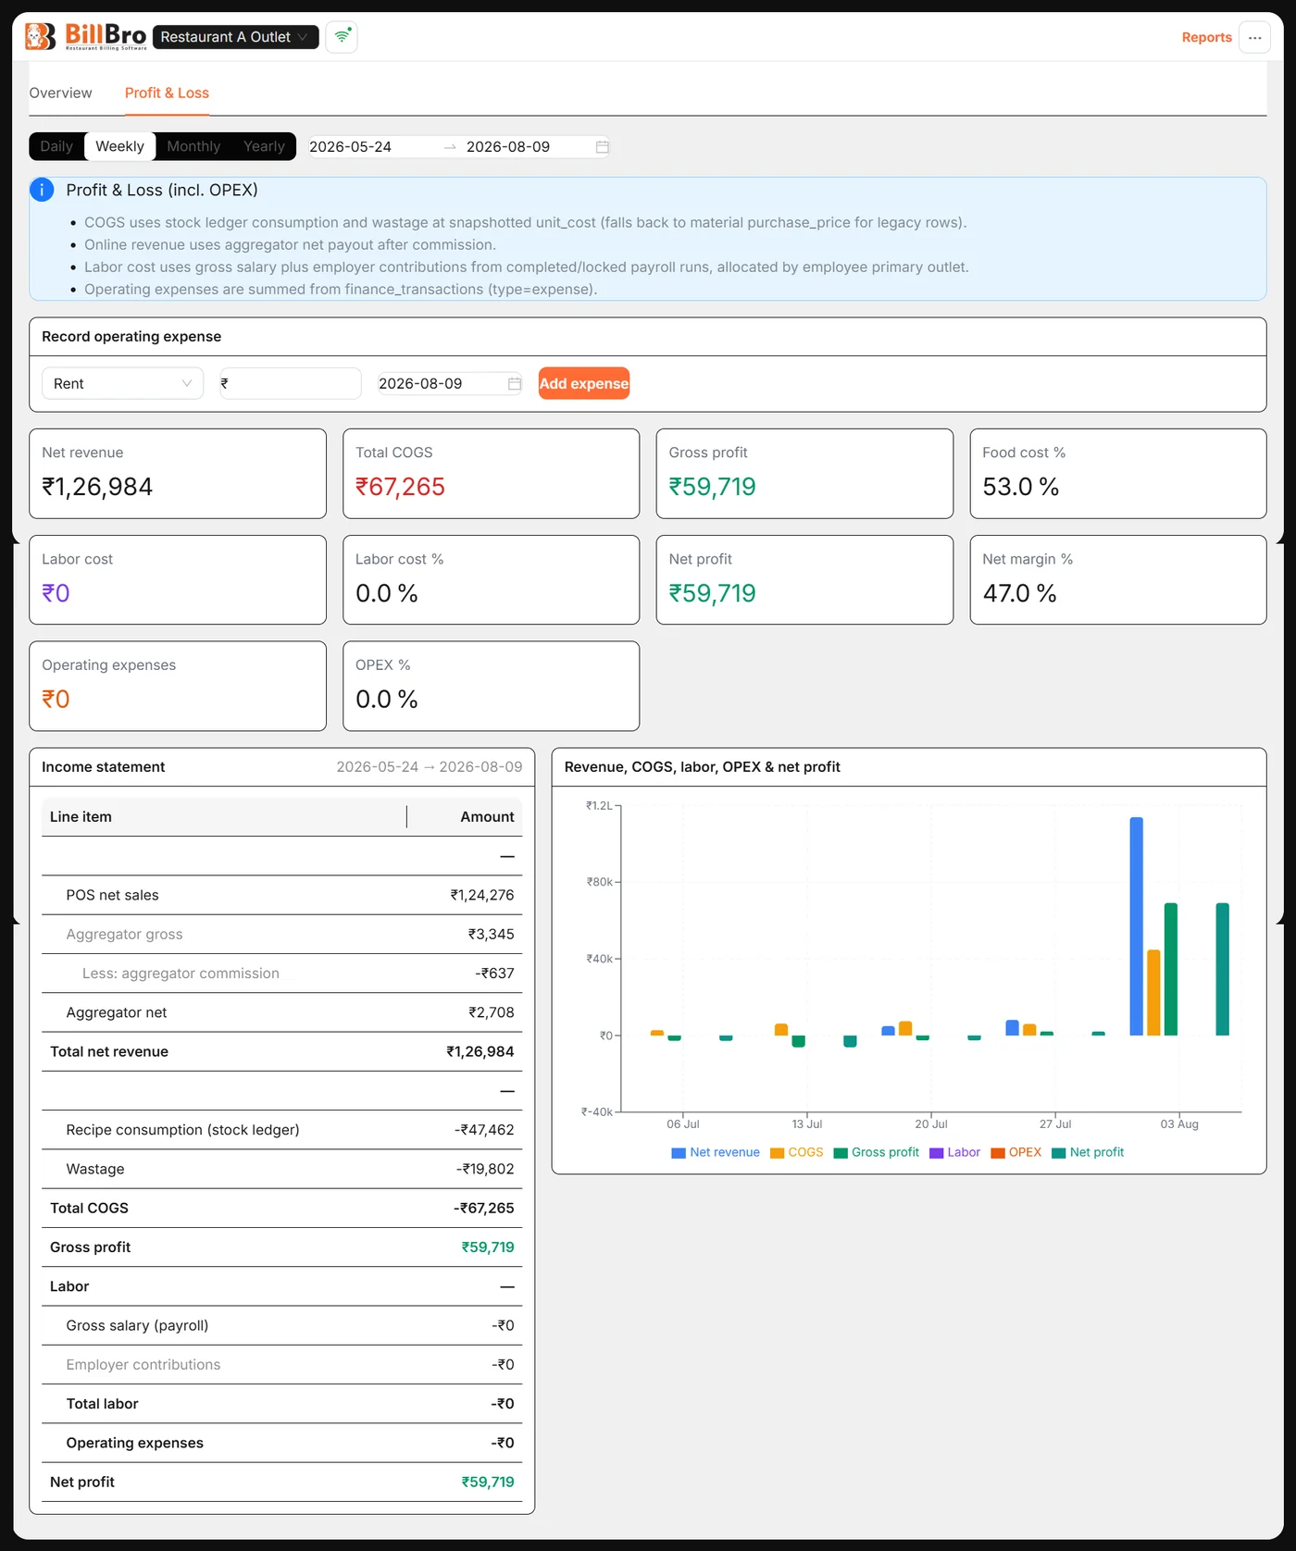Click the expense amount rupee field
Viewport: 1296px width, 1551px height.
click(291, 383)
